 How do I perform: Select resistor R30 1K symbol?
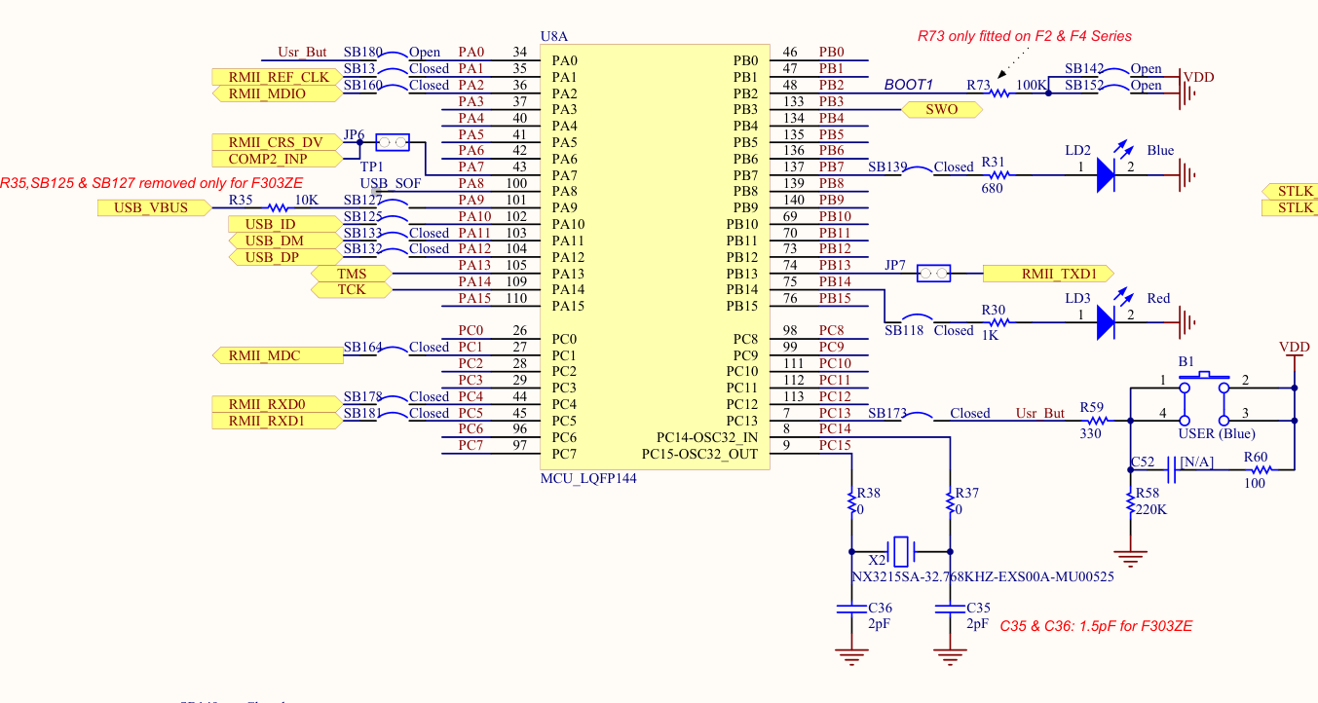click(1000, 322)
